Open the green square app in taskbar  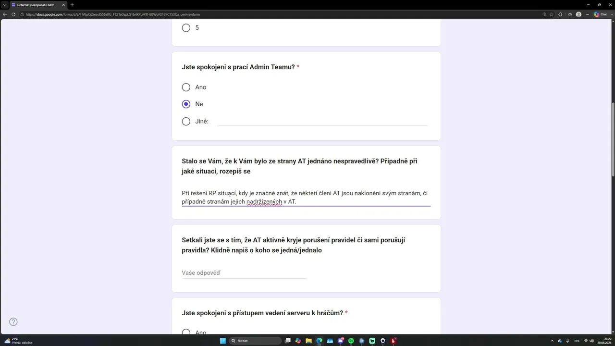372,341
